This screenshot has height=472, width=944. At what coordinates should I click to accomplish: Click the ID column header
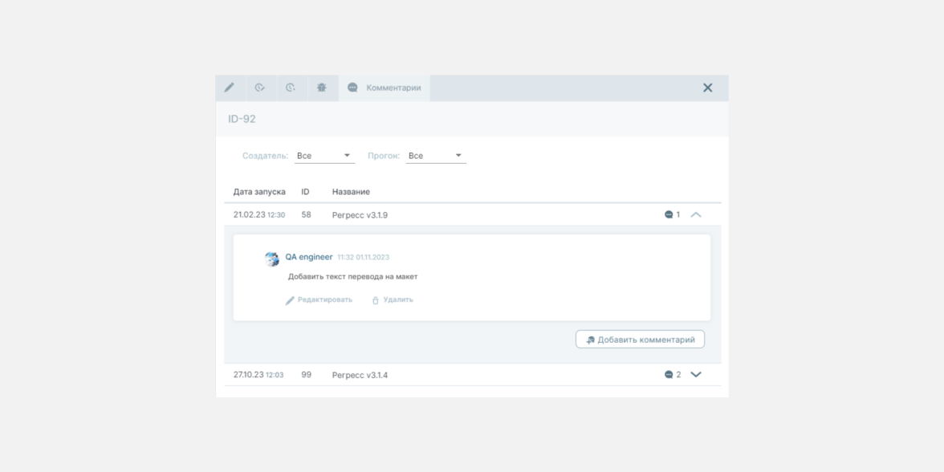click(305, 192)
